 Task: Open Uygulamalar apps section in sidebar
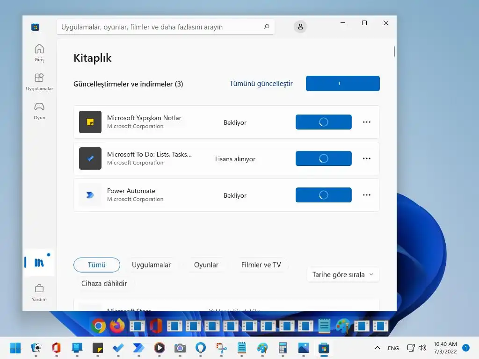click(x=39, y=82)
